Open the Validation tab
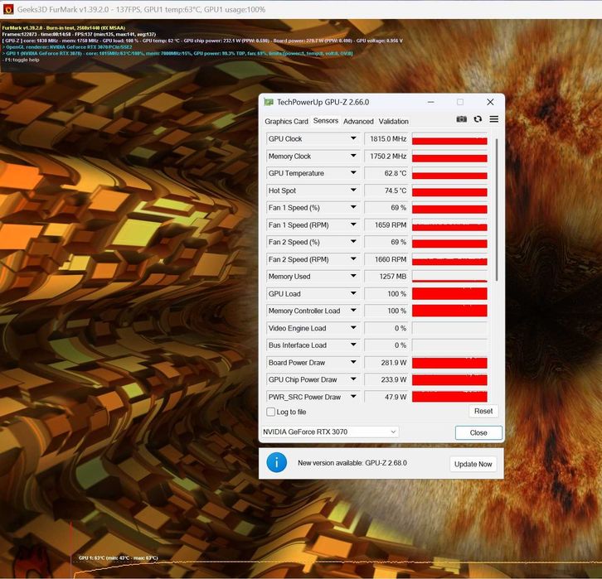The height and width of the screenshot is (579, 602). pos(394,121)
